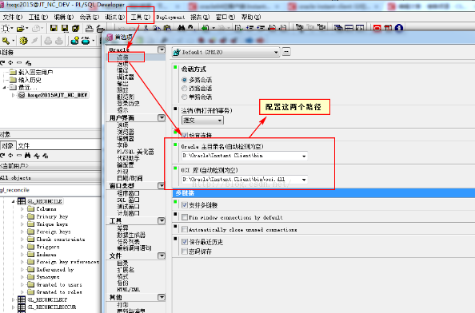Expand the Columns folder under GL_RECONCILE
Image resolution: width=475 pixels, height=313 pixels.
pyautogui.click(x=22, y=209)
